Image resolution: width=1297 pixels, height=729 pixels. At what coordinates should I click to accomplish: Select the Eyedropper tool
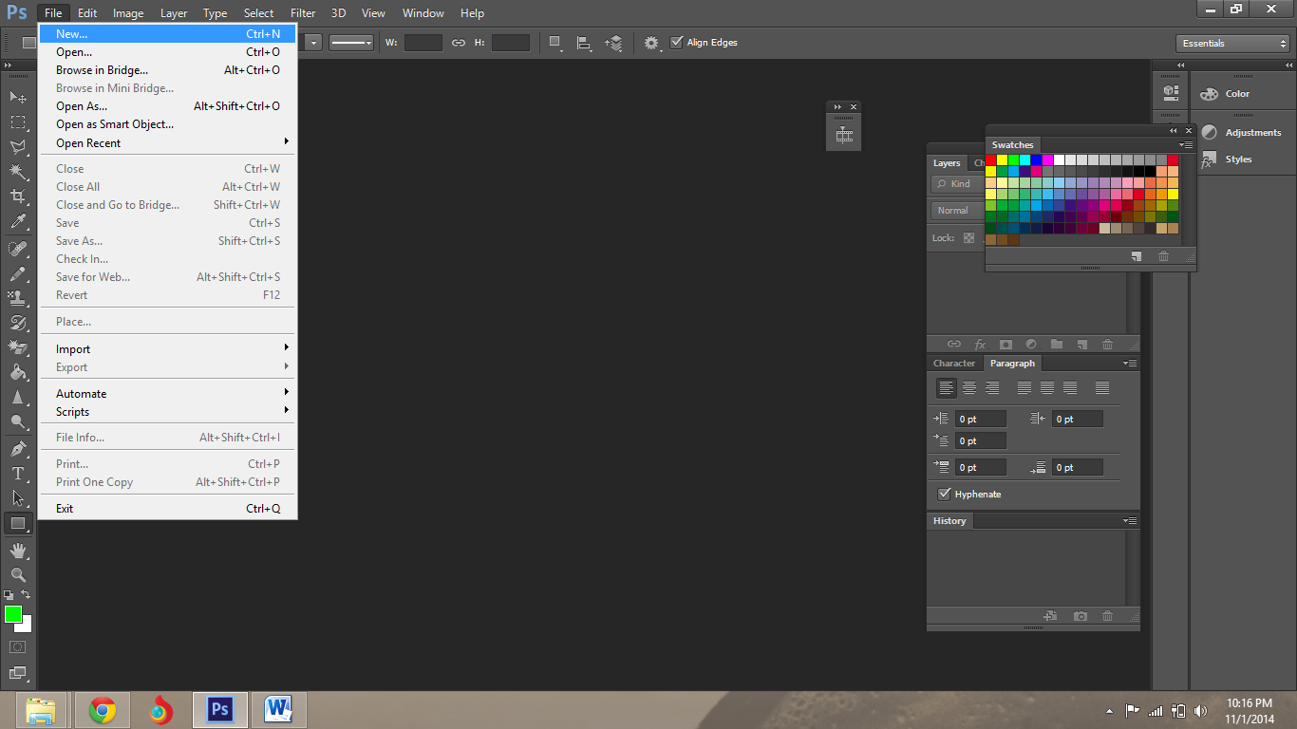18,222
